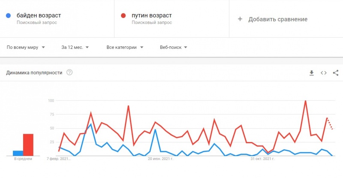Click the blue dot for байден возраст
The width and height of the screenshot is (343, 178).
coord(9,15)
